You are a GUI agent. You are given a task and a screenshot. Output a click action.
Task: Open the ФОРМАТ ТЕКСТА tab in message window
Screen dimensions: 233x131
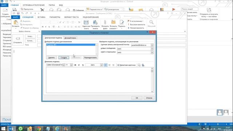71,17
